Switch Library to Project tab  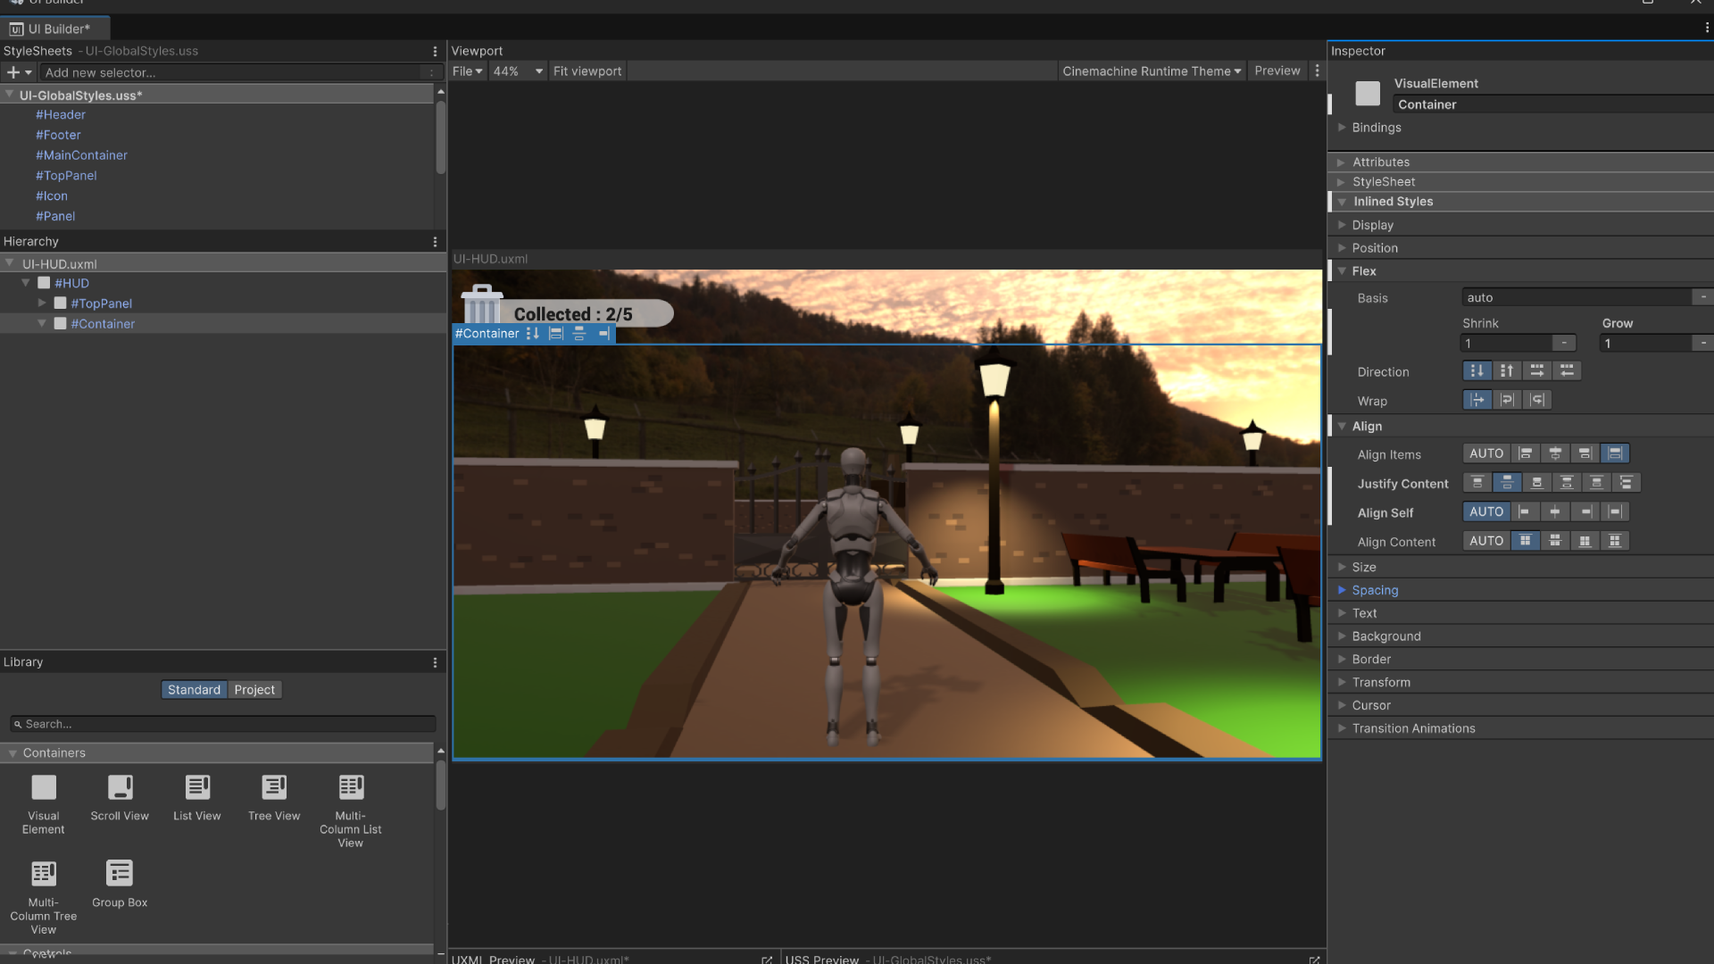tap(254, 689)
